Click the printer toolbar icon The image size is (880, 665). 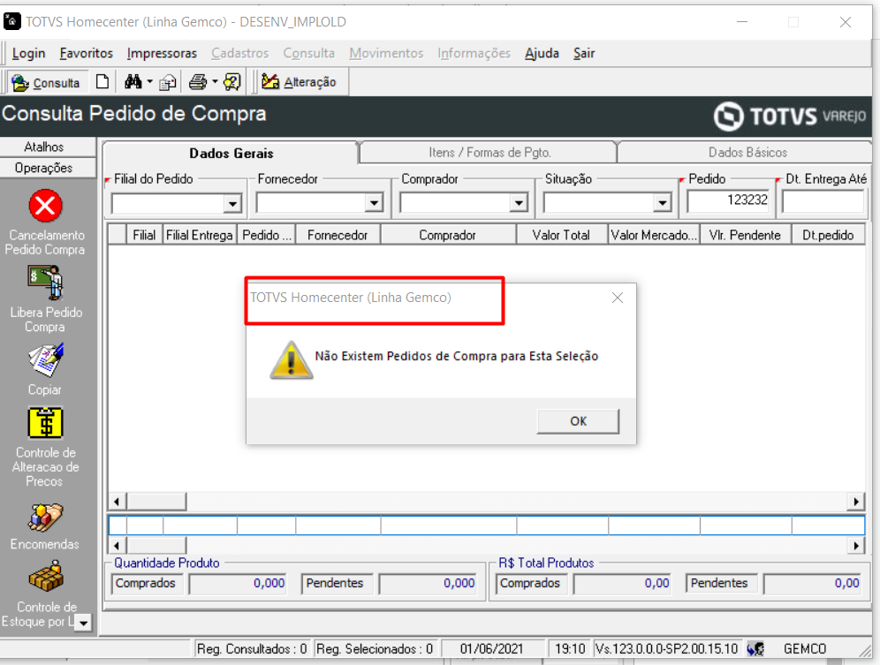point(198,82)
